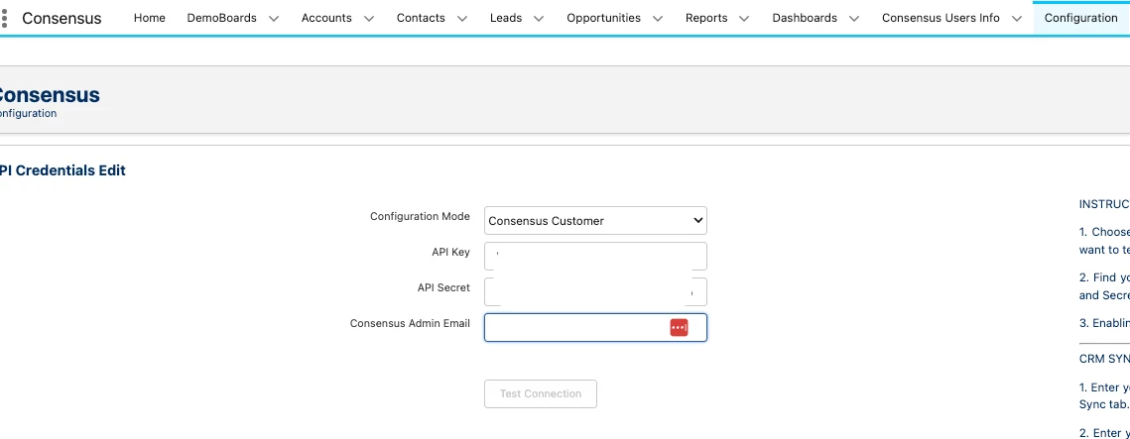Switch to the Accounts tab
This screenshot has width=1130, height=439.
click(x=326, y=18)
